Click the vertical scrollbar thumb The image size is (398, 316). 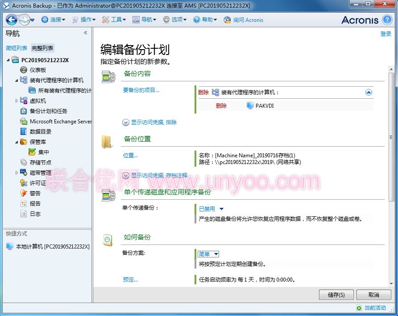tap(391, 137)
